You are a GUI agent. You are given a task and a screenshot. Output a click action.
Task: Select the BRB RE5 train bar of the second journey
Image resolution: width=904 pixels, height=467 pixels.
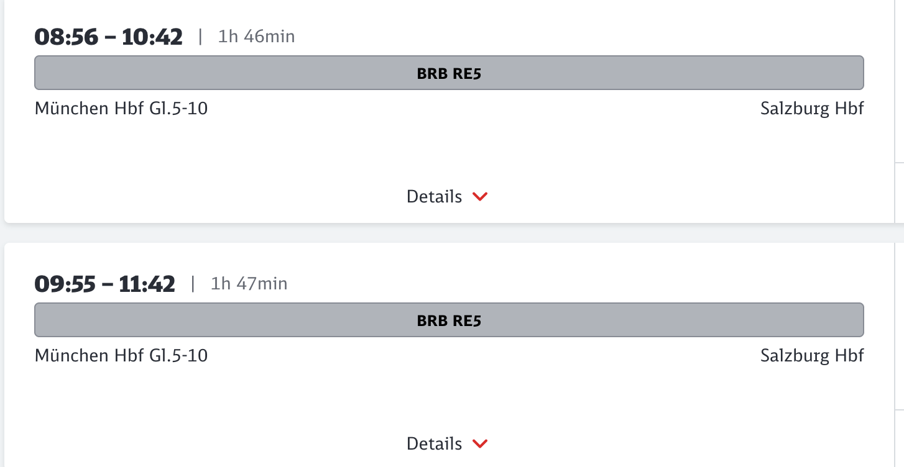pos(449,320)
